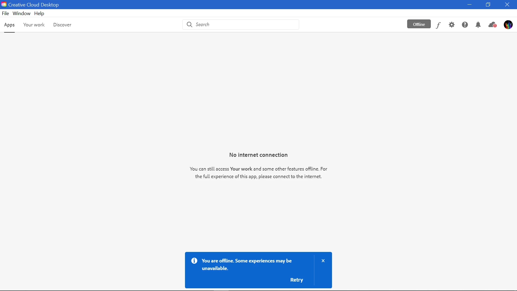Click the search magnifier icon
This screenshot has height=291, width=517.
tap(190, 25)
